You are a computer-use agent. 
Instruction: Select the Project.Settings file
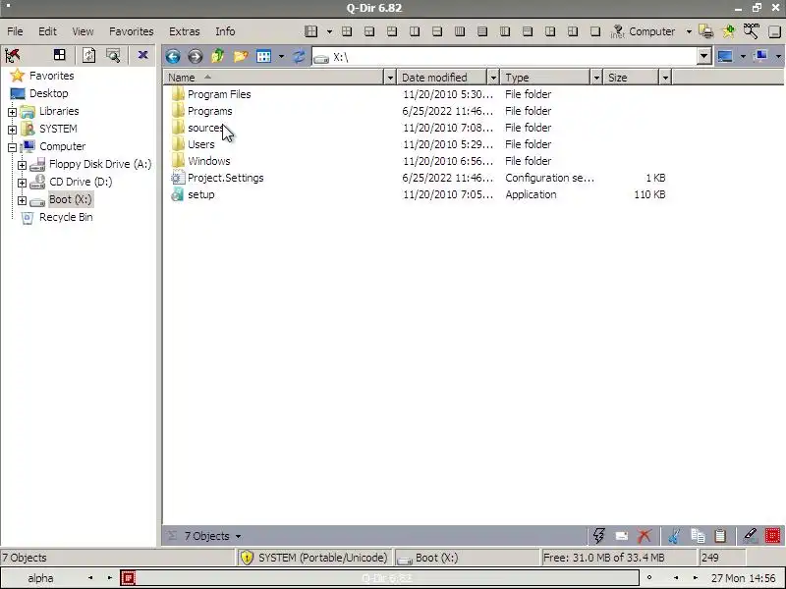tap(225, 178)
